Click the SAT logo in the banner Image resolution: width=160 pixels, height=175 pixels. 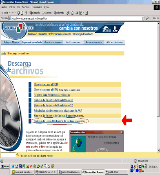click(x=115, y=29)
